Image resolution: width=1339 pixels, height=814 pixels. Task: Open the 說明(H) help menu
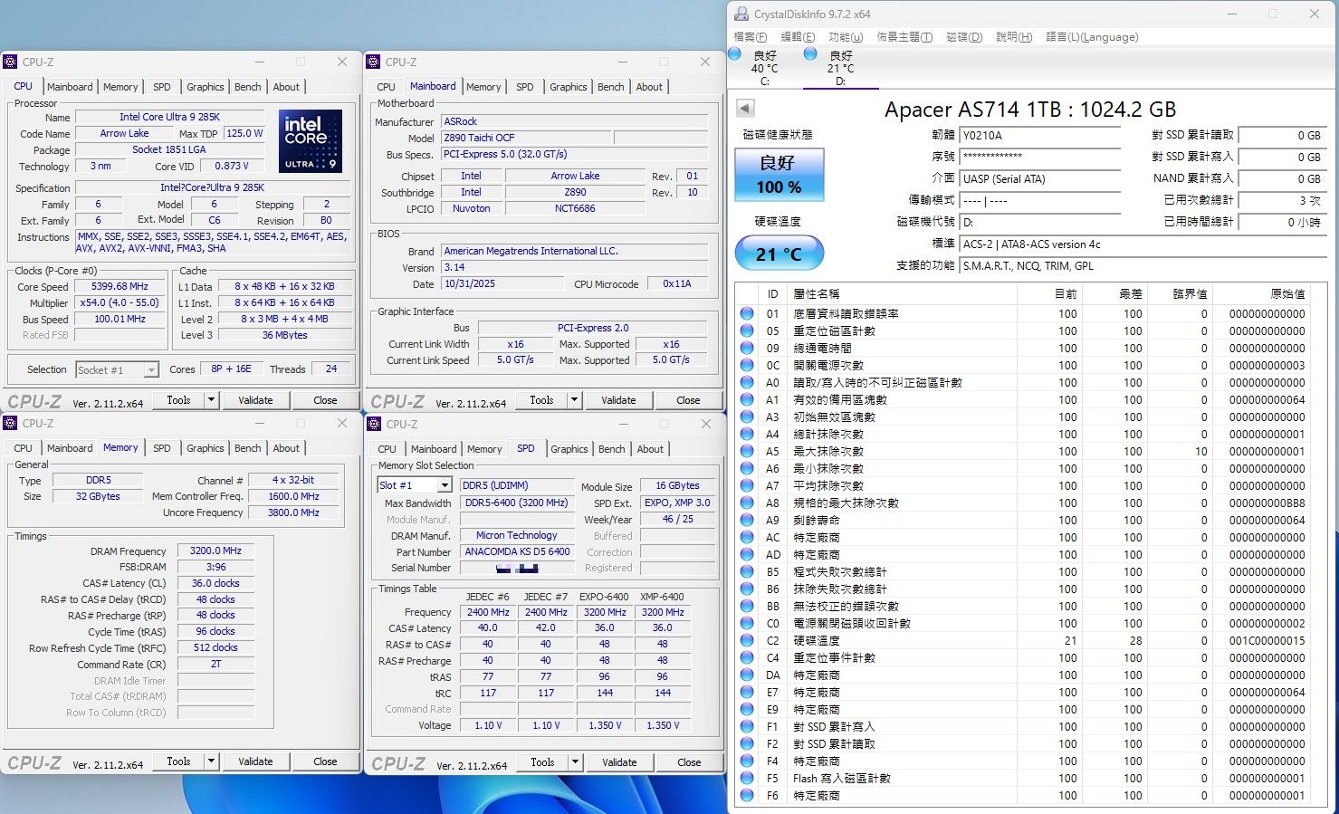pyautogui.click(x=1014, y=37)
